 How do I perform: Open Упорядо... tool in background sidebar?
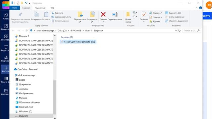pyautogui.click(x=5, y=38)
